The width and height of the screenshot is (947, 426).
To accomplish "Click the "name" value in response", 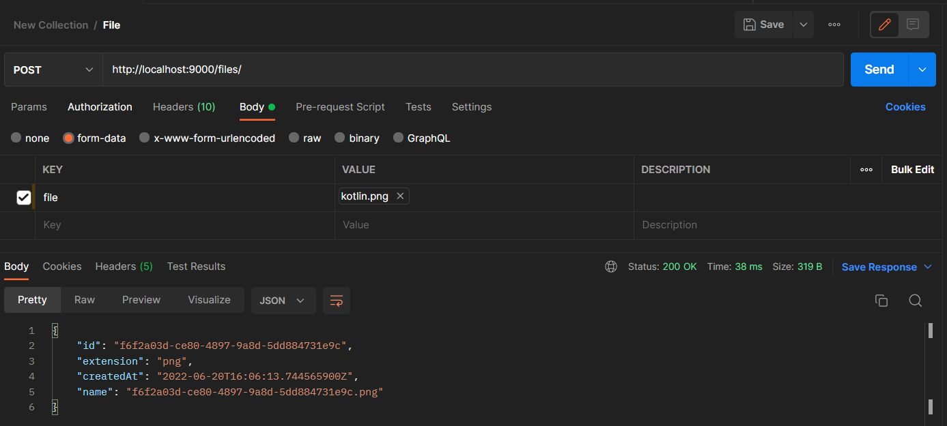I will pyautogui.click(x=255, y=392).
